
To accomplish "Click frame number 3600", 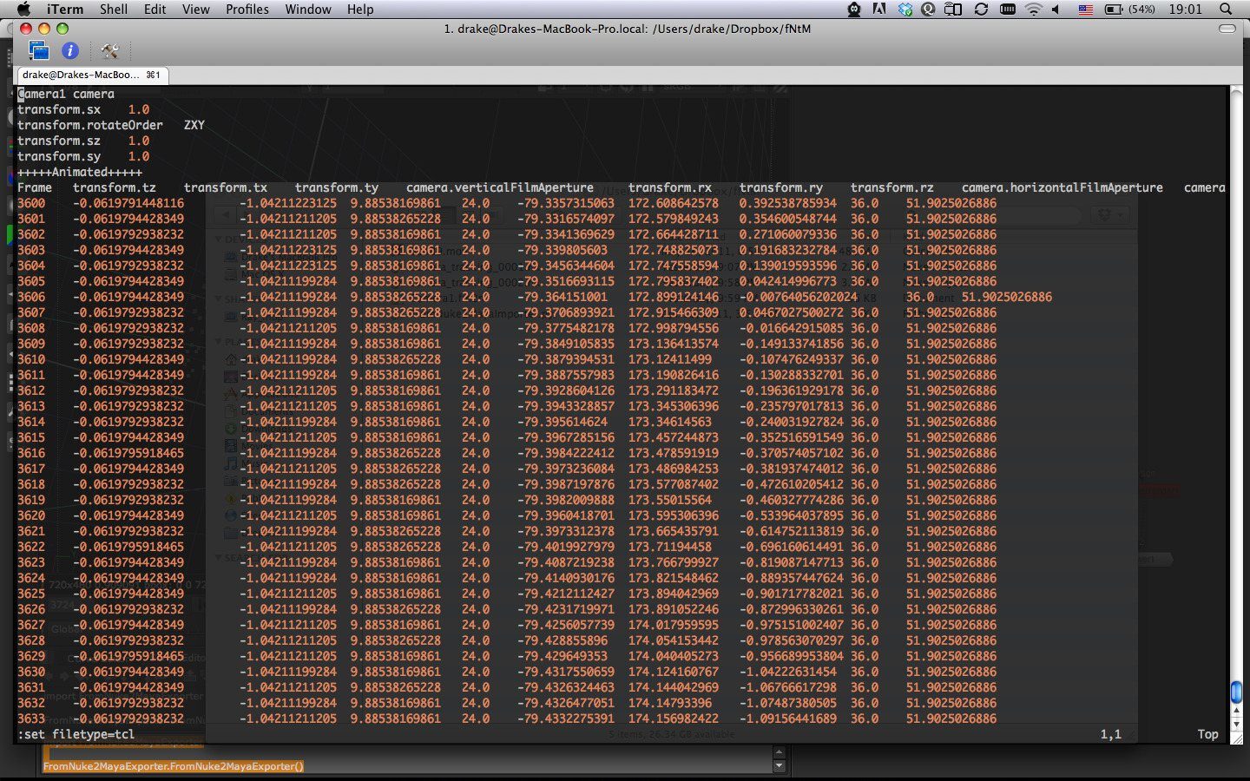I will pyautogui.click(x=31, y=203).
